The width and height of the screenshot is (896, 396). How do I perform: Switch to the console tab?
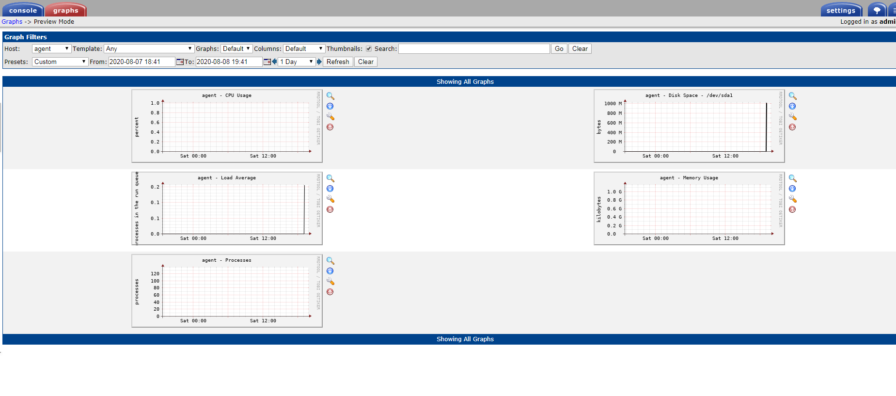(x=23, y=10)
